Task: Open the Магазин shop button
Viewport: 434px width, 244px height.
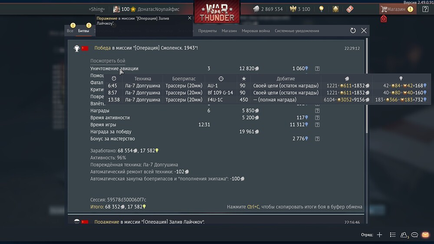Action: (x=397, y=9)
